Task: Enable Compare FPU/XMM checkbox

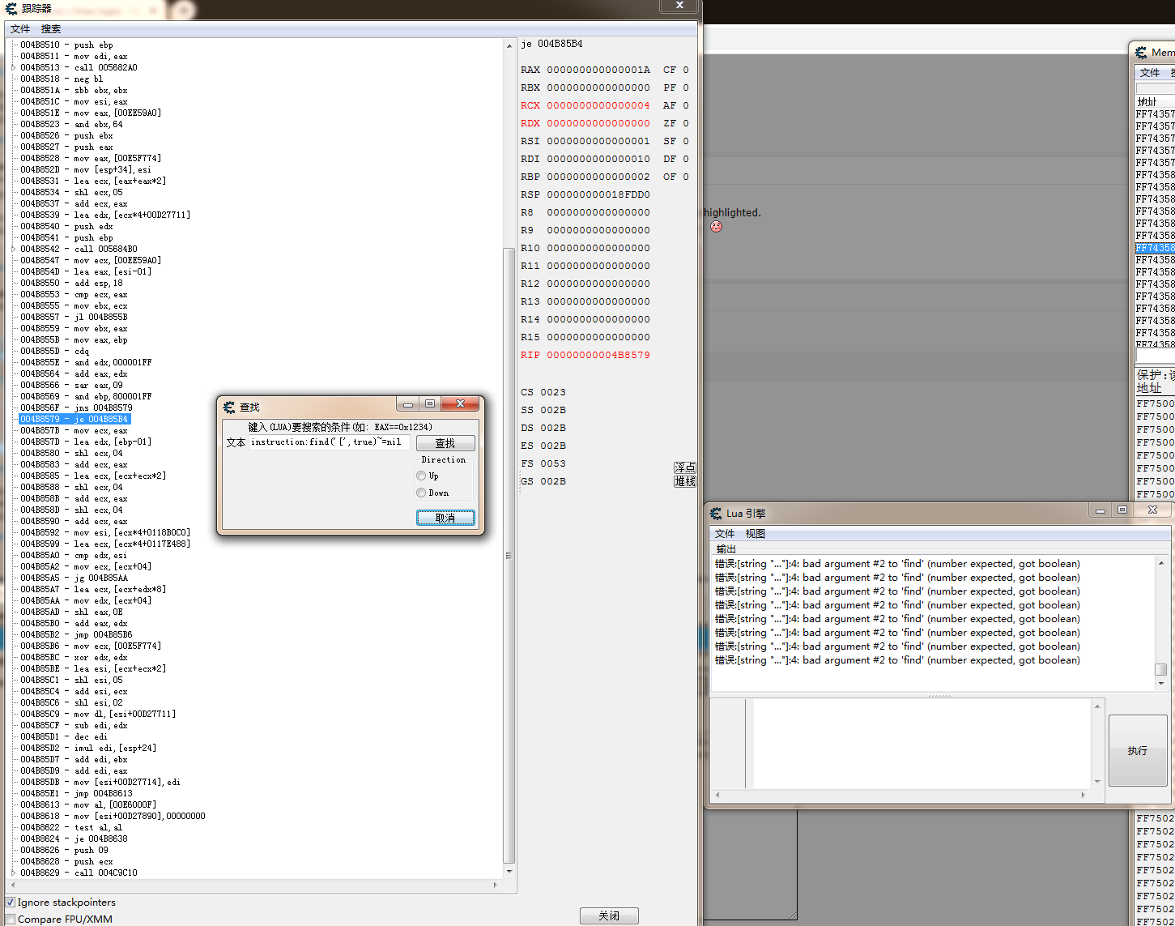Action: 11,920
